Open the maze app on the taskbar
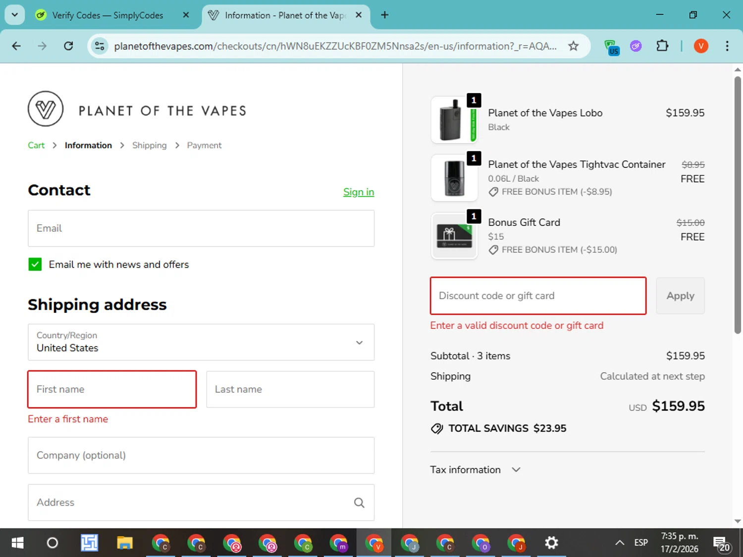743x557 pixels. [89, 543]
